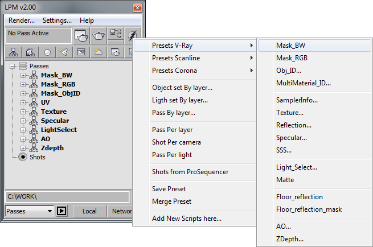Select Floor_reflection_mask preset
Viewport: 373px width, 247px height.
point(314,209)
